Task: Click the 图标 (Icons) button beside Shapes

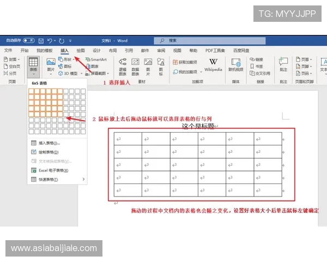Action: pos(65,66)
